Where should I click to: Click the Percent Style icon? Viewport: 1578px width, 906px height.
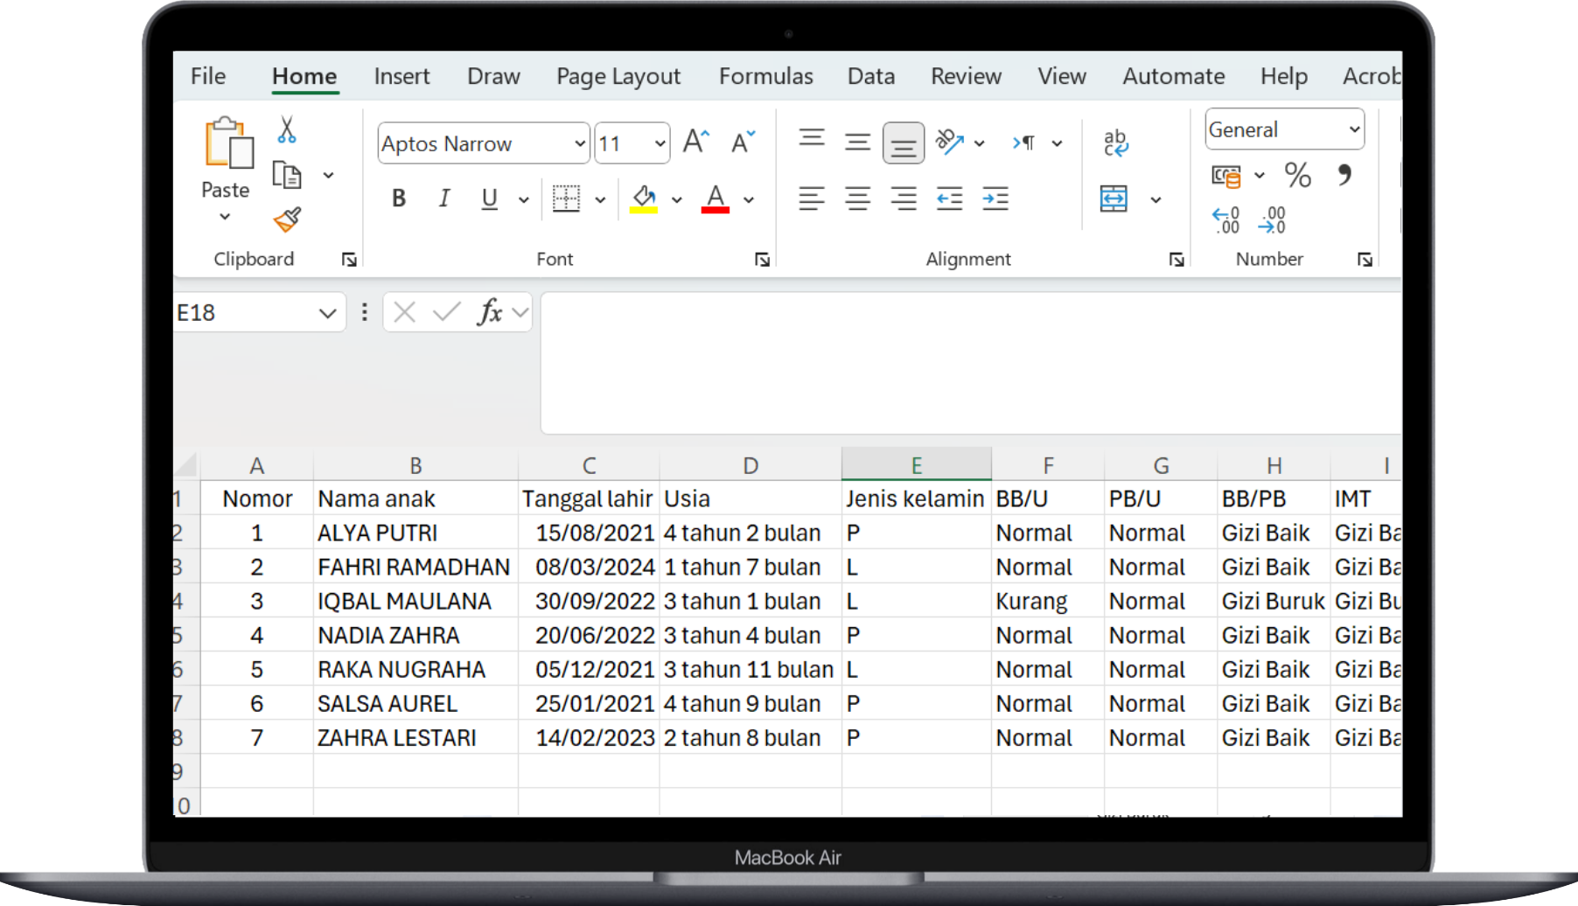coord(1297,176)
